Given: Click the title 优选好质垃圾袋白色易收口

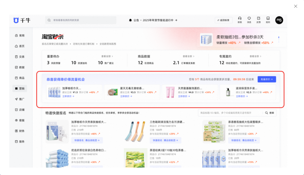Looking at the screenshot, I should click(x=89, y=150).
